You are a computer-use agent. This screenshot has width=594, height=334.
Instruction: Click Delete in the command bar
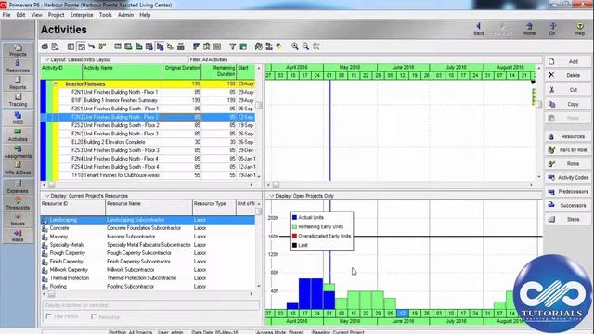[x=568, y=75]
